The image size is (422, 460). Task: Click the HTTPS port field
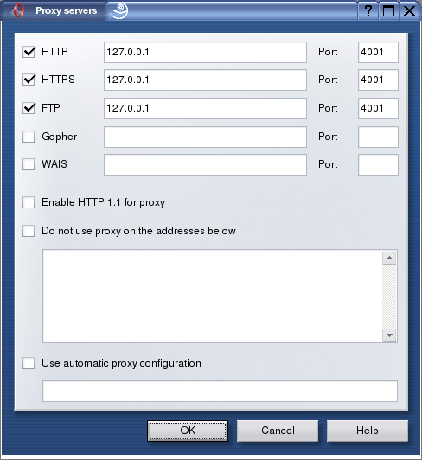pos(378,80)
